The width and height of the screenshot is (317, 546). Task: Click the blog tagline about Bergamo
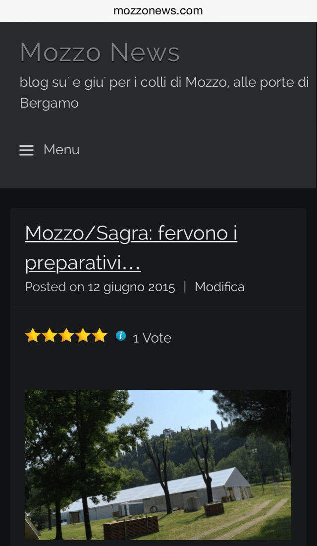click(164, 93)
